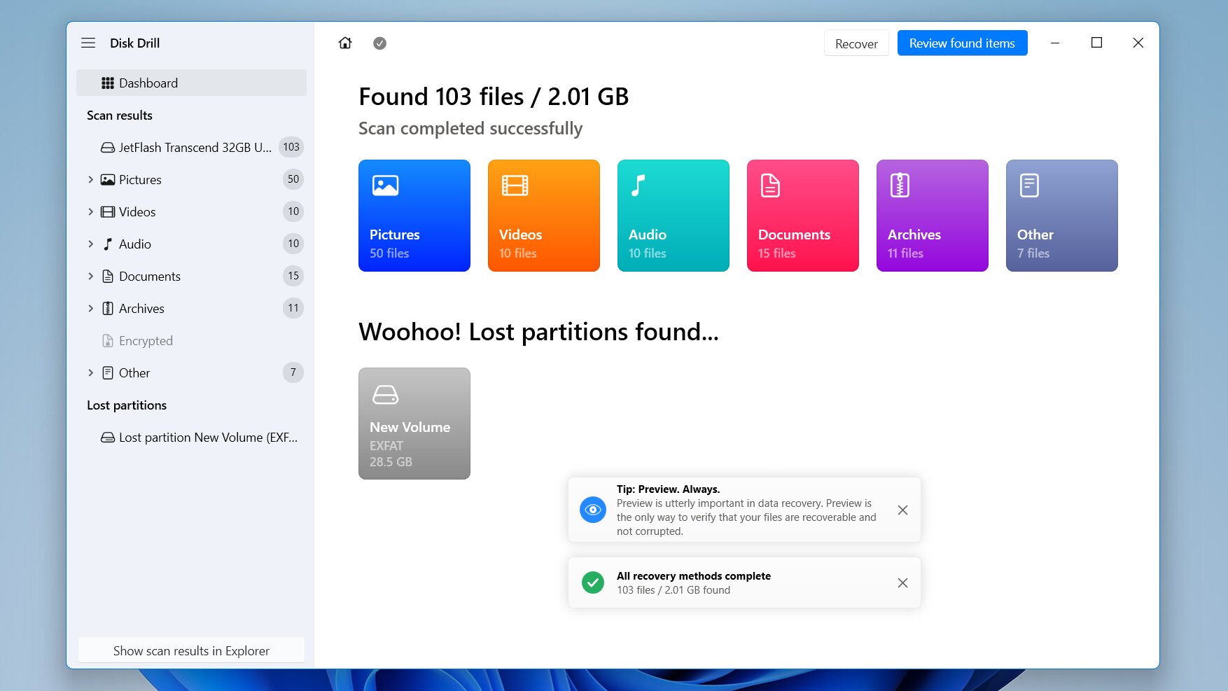Open the New Volume EXFAT partition card
Screen dimensions: 1228x691
coord(414,424)
